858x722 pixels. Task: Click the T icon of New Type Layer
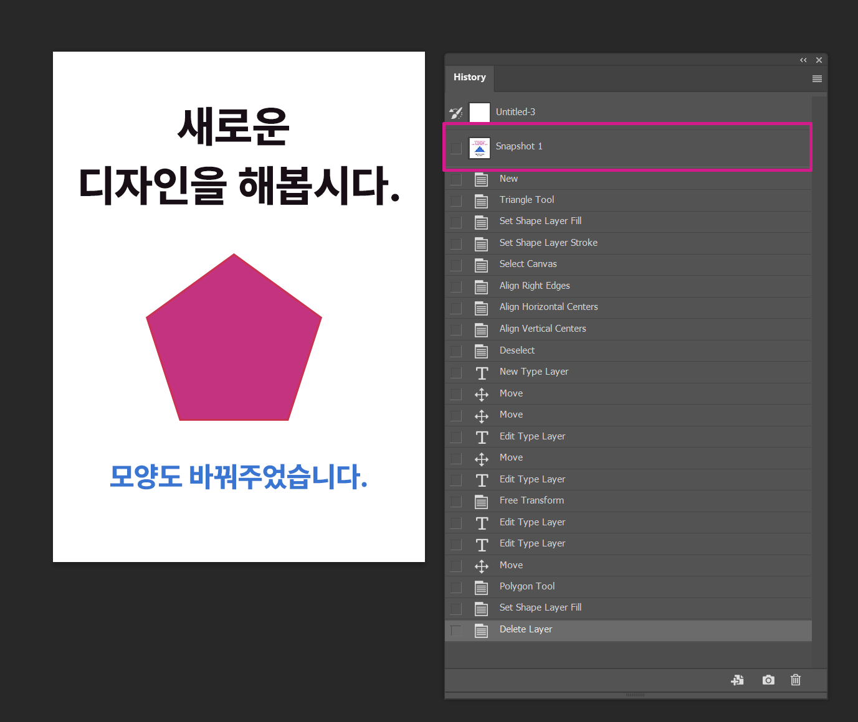[x=482, y=372]
